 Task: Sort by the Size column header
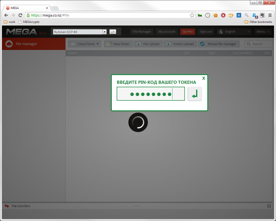pos(194,53)
